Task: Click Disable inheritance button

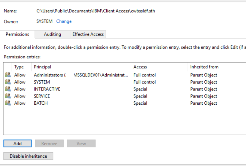Action: [28, 156]
